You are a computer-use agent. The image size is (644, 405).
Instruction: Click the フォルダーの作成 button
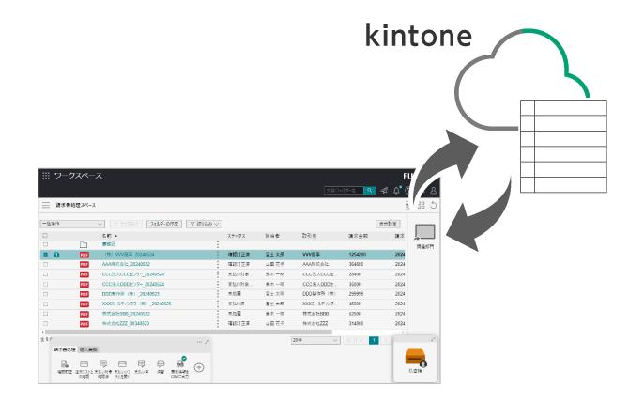click(x=164, y=224)
